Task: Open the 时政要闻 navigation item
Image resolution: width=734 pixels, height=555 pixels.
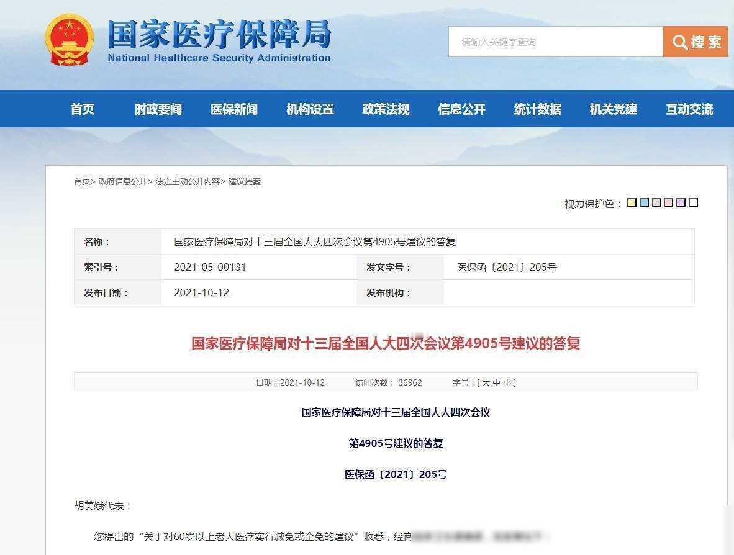Action: tap(158, 109)
